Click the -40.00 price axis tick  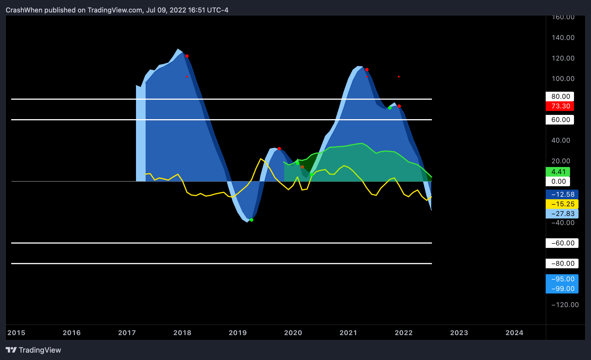click(x=563, y=223)
